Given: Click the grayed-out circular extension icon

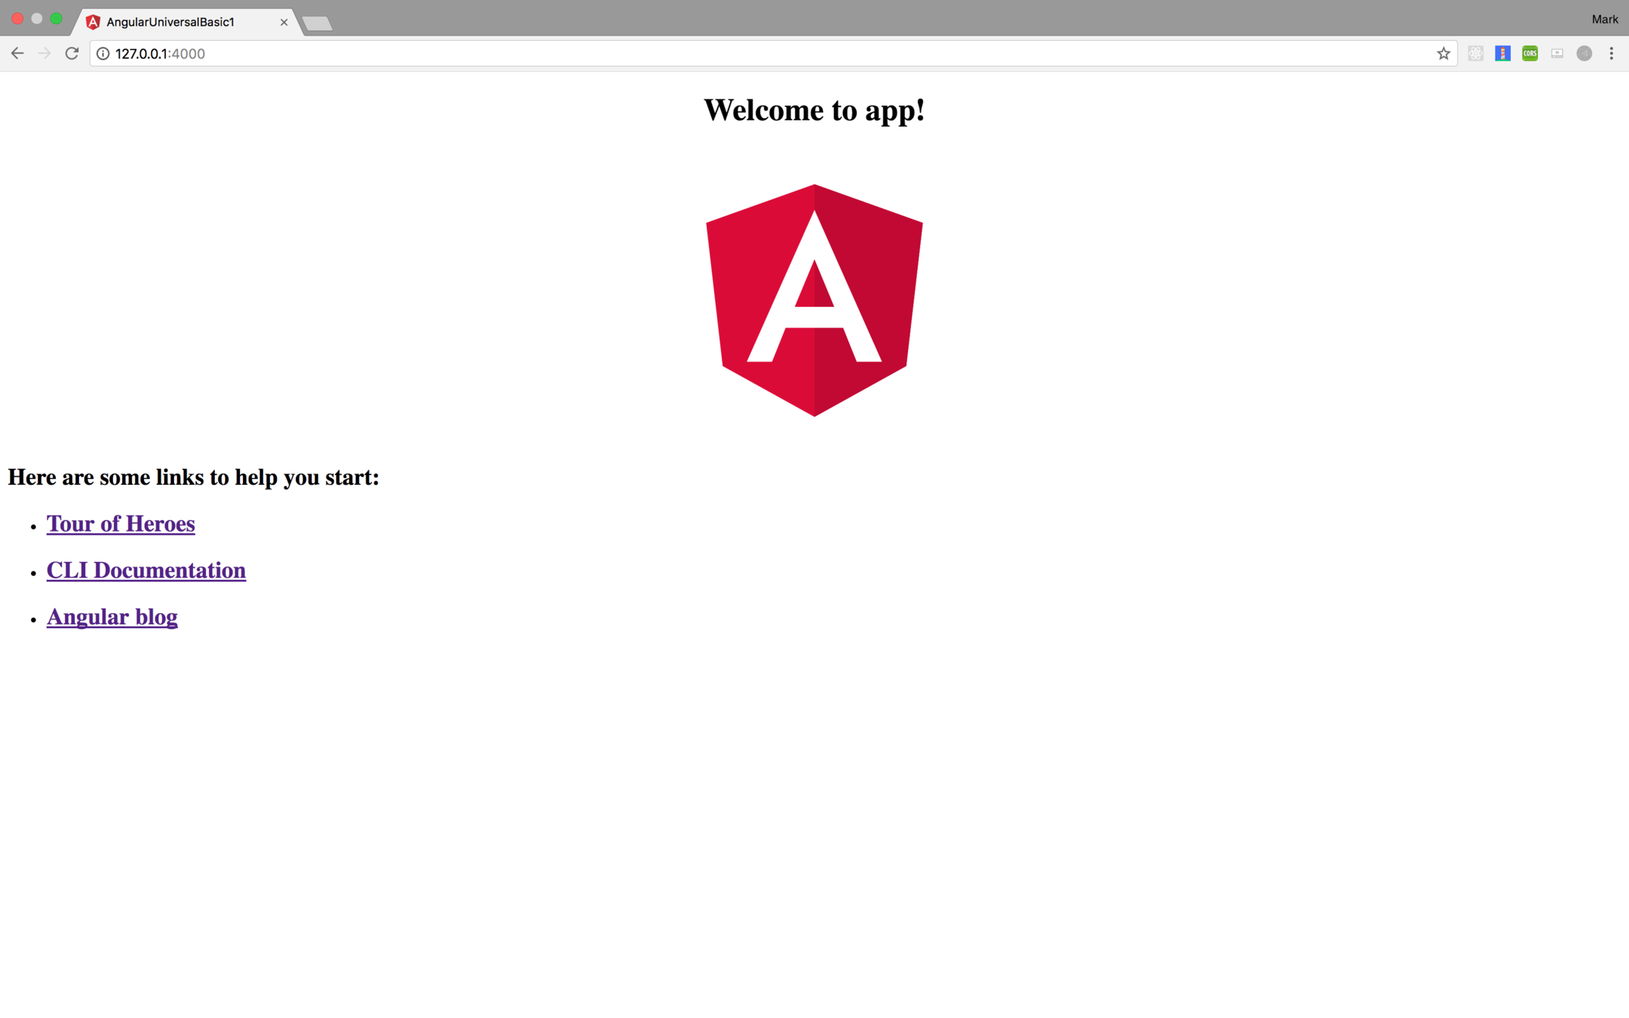Looking at the screenshot, I should (1584, 53).
